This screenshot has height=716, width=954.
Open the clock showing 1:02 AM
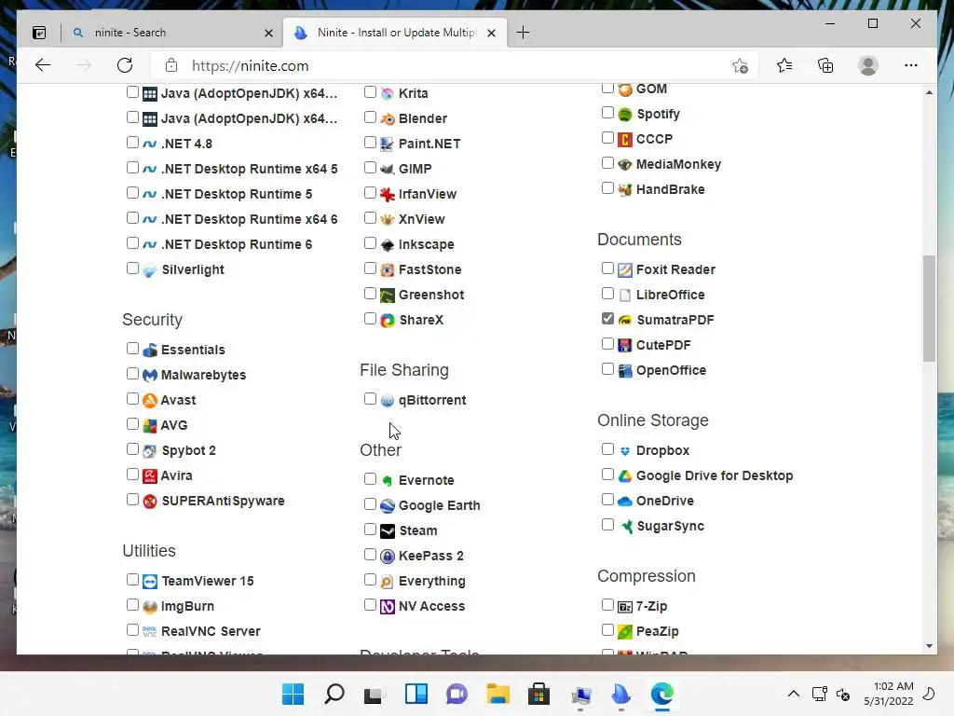(x=889, y=694)
